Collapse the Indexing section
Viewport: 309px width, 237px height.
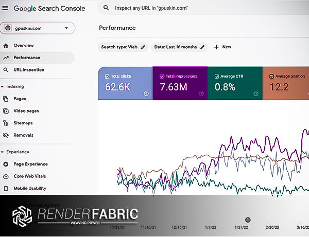(x=12, y=86)
